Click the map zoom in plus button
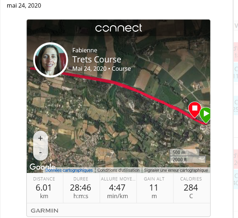The width and height of the screenshot is (238, 218). (40, 138)
